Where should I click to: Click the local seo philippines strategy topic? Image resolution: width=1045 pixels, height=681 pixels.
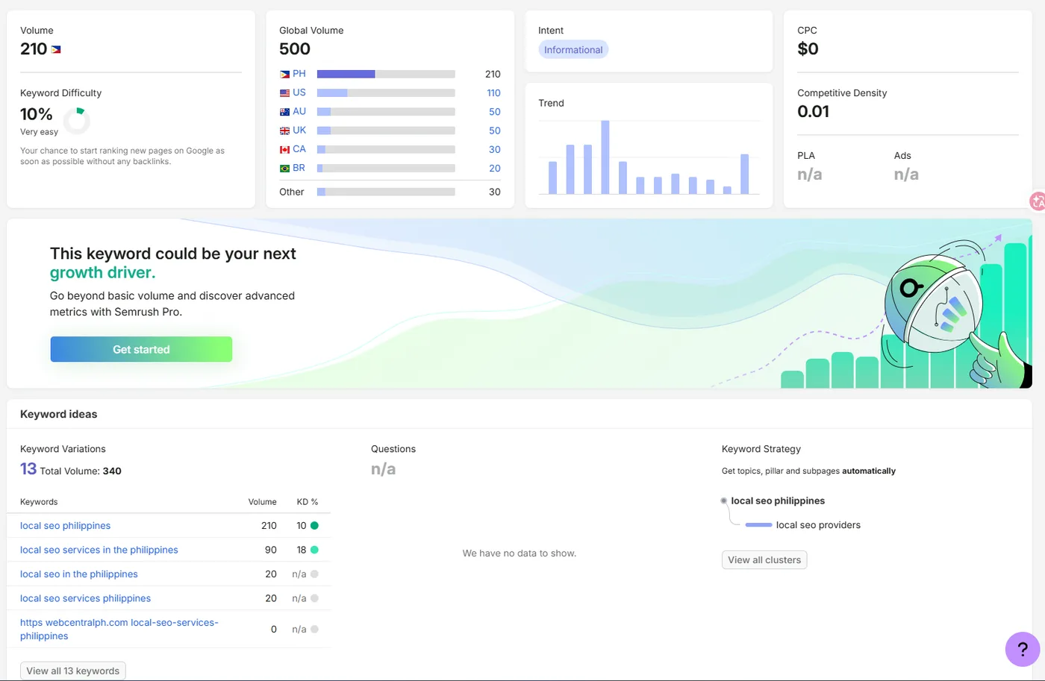[778, 501]
